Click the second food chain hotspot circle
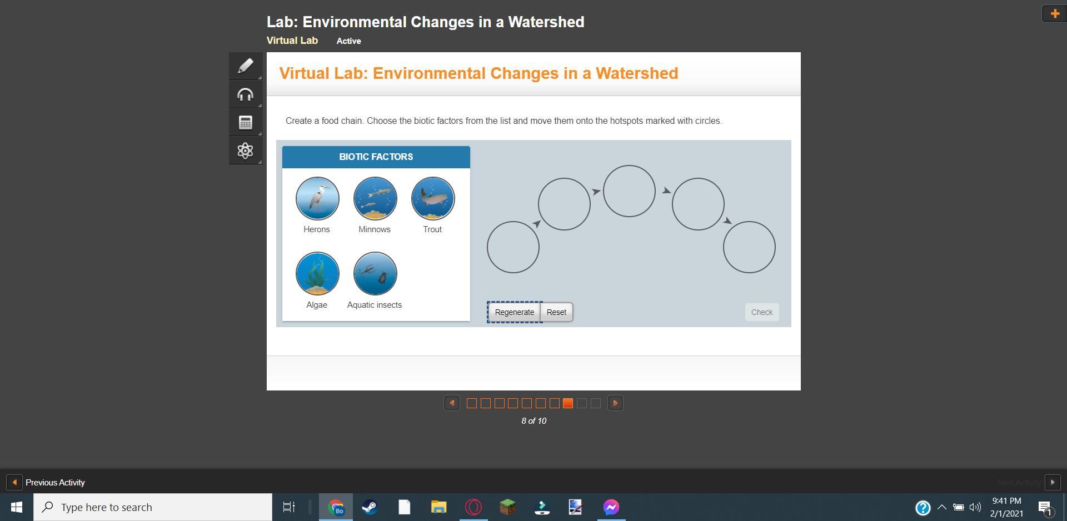1067x521 pixels. (x=564, y=204)
